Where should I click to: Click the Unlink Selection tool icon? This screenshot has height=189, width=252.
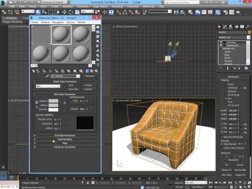pos(10,12)
